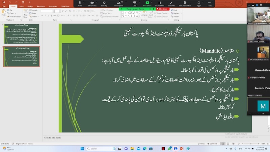The image size is (270, 152).
Task: Open the Windows Start menu
Action: click(x=82, y=149)
